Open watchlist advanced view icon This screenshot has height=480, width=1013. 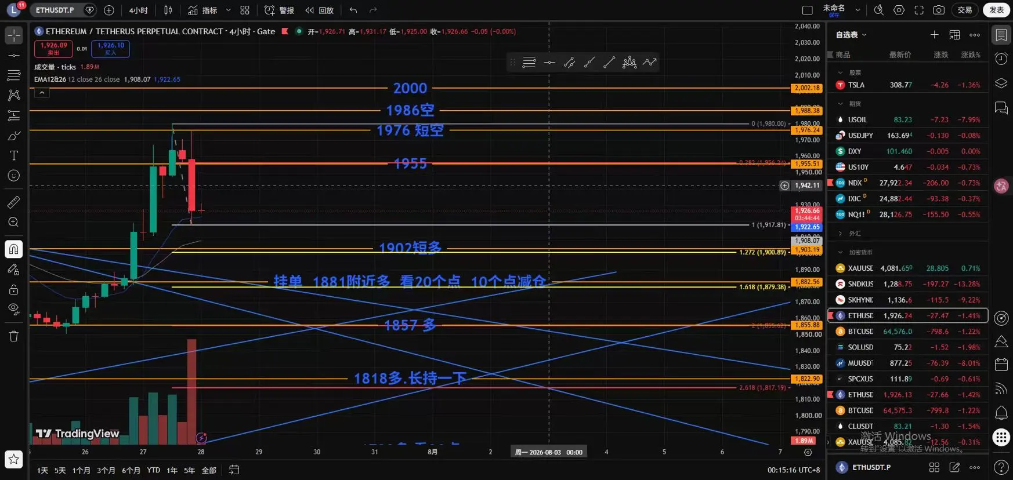click(x=954, y=35)
